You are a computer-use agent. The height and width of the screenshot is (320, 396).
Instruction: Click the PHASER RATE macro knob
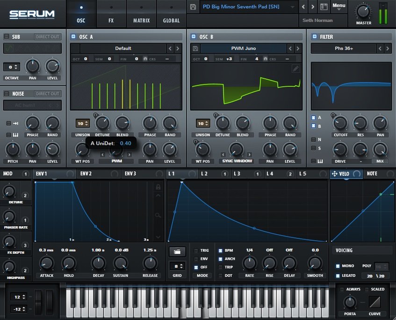[x=9, y=216]
